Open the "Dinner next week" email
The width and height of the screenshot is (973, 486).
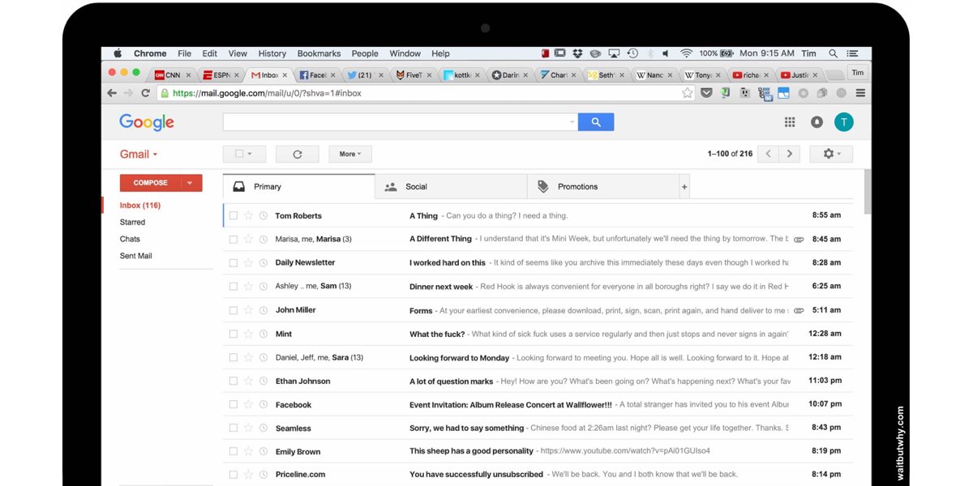(x=538, y=286)
